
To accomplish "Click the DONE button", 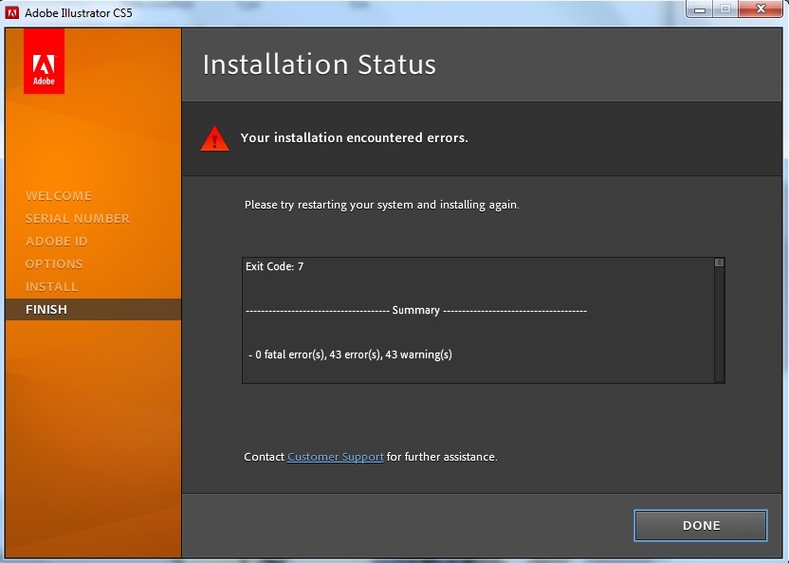I will coord(701,525).
